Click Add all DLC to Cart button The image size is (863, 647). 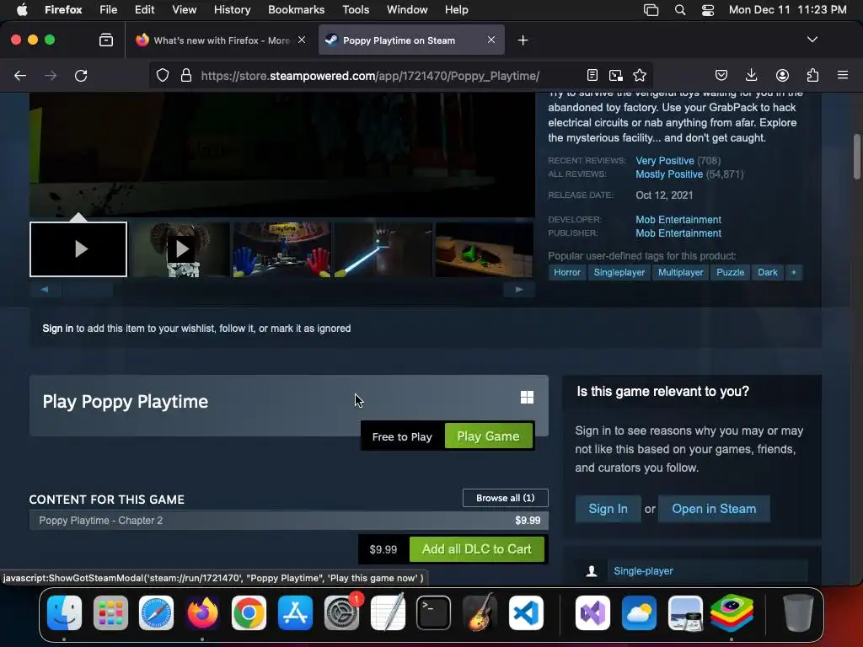477,549
